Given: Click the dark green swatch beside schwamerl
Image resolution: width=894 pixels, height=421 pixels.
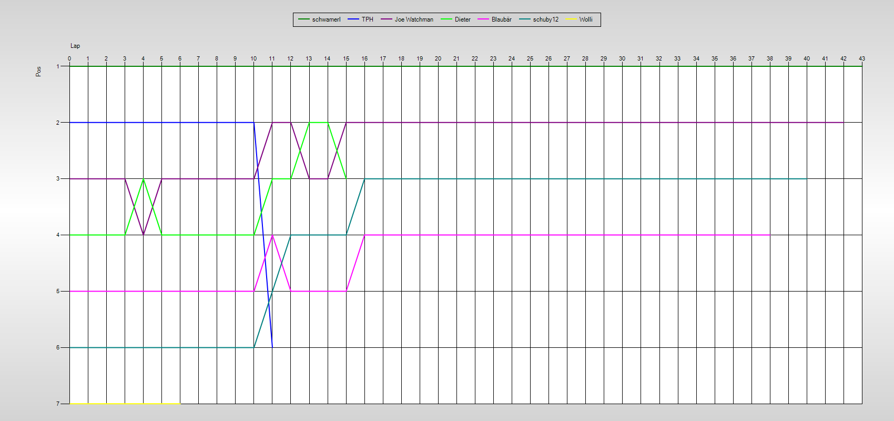Looking at the screenshot, I should tap(304, 19).
